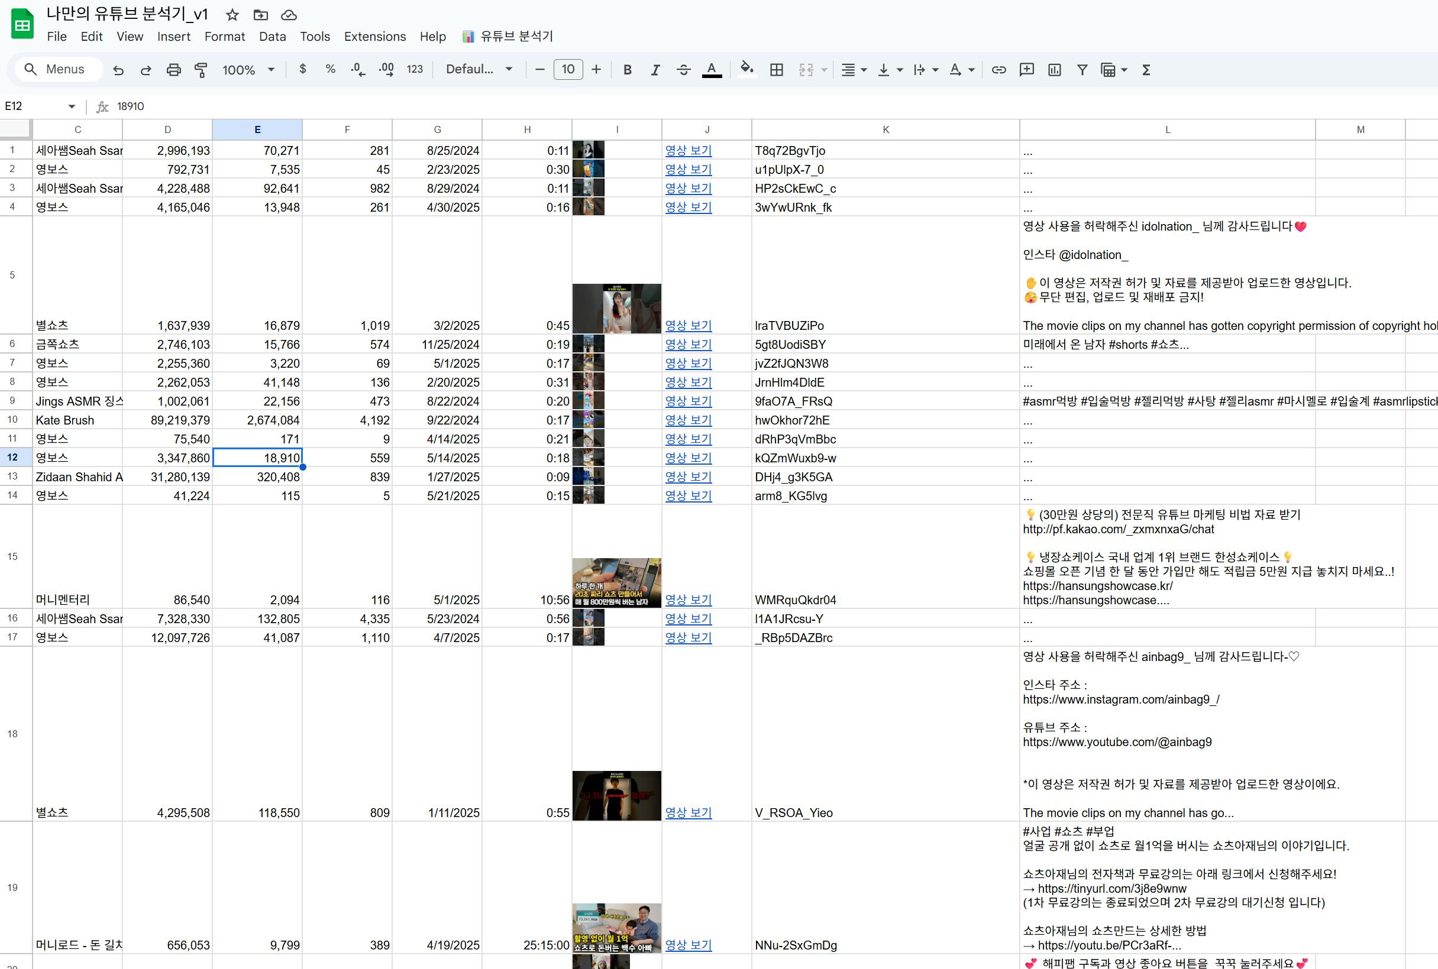Select cell with video ID hwOkhor72hE
The height and width of the screenshot is (969, 1438).
point(886,420)
